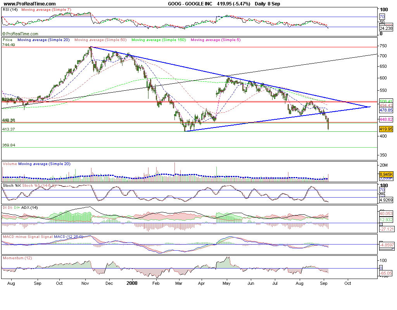This screenshot has width=397, height=310.
Task: Click Moving average (Simple 50) label
Action: click(x=100, y=40)
